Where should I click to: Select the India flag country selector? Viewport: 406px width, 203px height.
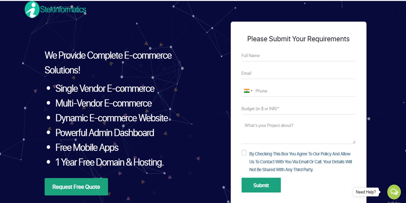coord(248,91)
